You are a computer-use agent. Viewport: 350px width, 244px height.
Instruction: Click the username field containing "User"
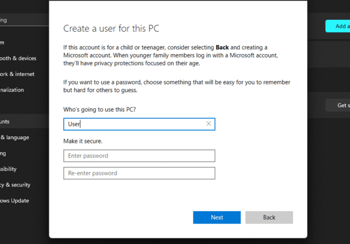(x=134, y=124)
